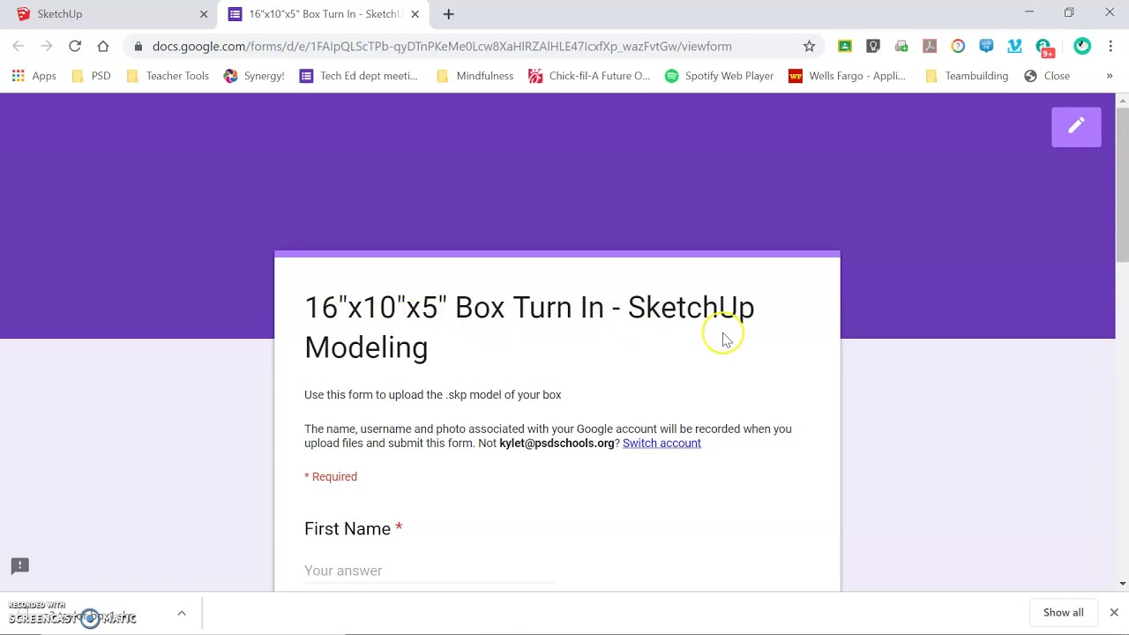Close the Box Turn In form tab

(x=415, y=14)
